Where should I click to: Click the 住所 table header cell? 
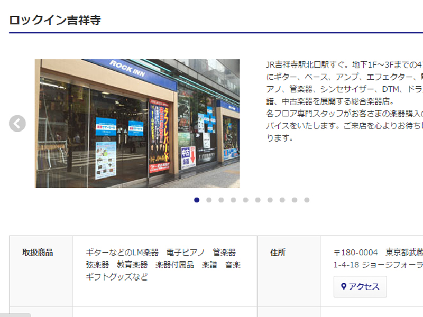pyautogui.click(x=278, y=253)
